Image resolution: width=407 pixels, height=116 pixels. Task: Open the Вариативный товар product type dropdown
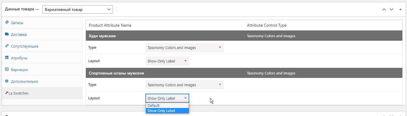[x=77, y=9]
